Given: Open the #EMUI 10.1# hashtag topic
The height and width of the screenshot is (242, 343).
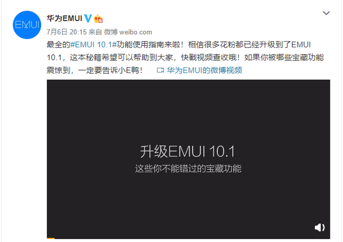Looking at the screenshot, I should [x=93, y=45].
